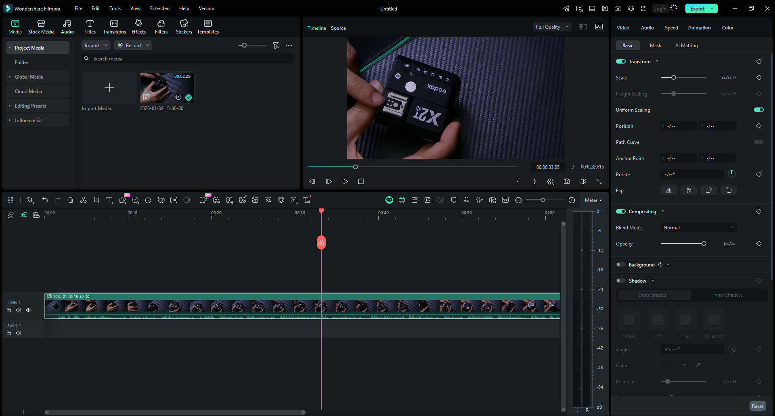Click the delete trash icon in toolbar
This screenshot has height=416, width=775.
tap(71, 200)
